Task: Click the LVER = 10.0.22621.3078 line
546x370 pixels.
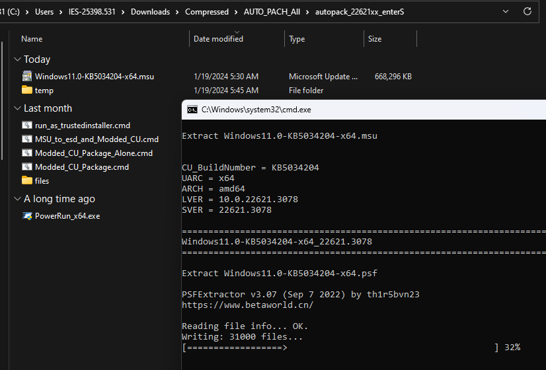Action: click(240, 200)
